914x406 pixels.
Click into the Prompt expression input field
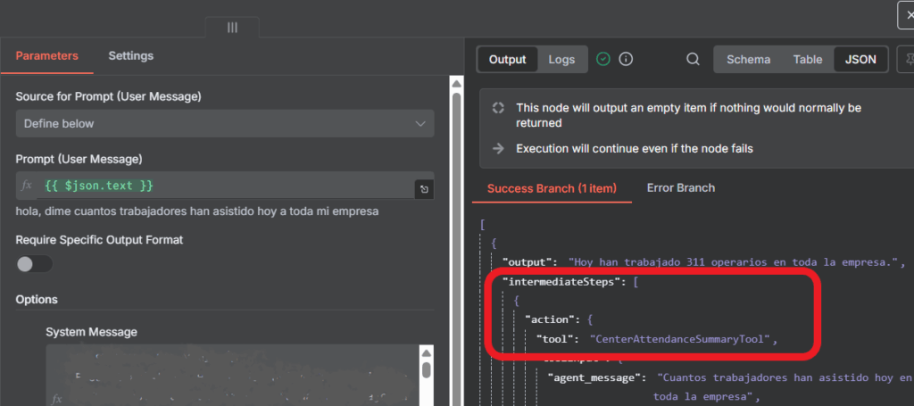(x=223, y=186)
